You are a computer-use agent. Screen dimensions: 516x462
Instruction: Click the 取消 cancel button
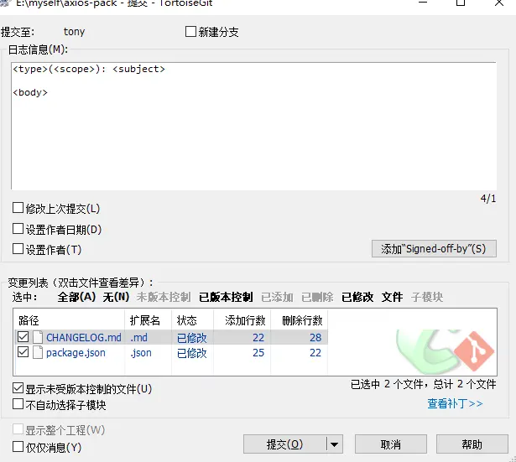click(391, 444)
